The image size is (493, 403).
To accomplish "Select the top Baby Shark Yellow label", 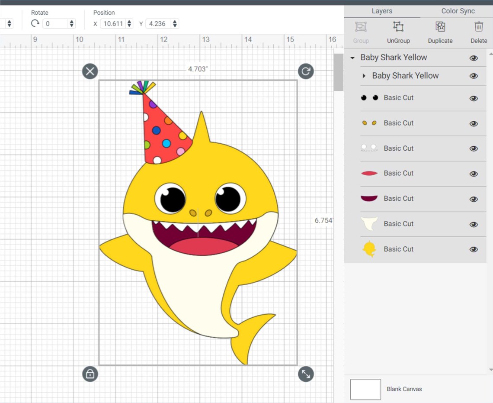I will 394,58.
